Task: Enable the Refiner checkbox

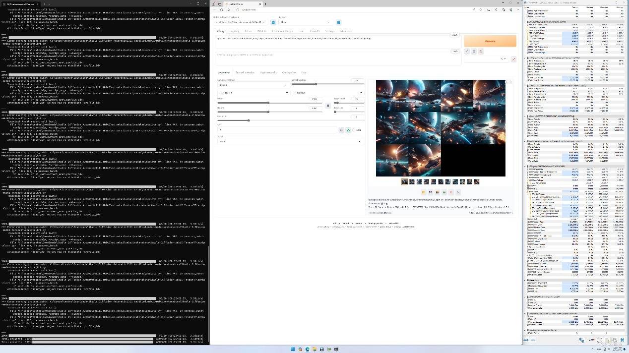Action: click(x=295, y=93)
